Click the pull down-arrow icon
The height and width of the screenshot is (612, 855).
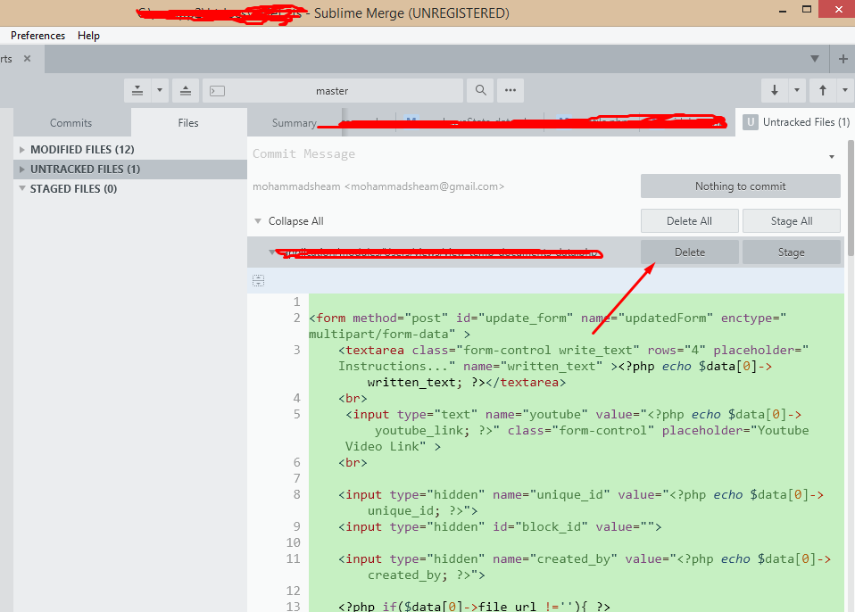(x=774, y=90)
